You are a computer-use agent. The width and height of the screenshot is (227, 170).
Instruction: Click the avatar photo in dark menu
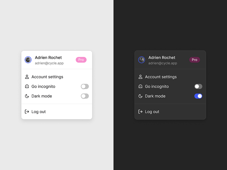(142, 60)
